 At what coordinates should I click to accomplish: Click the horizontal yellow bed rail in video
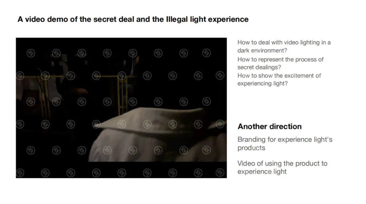tap(77, 76)
